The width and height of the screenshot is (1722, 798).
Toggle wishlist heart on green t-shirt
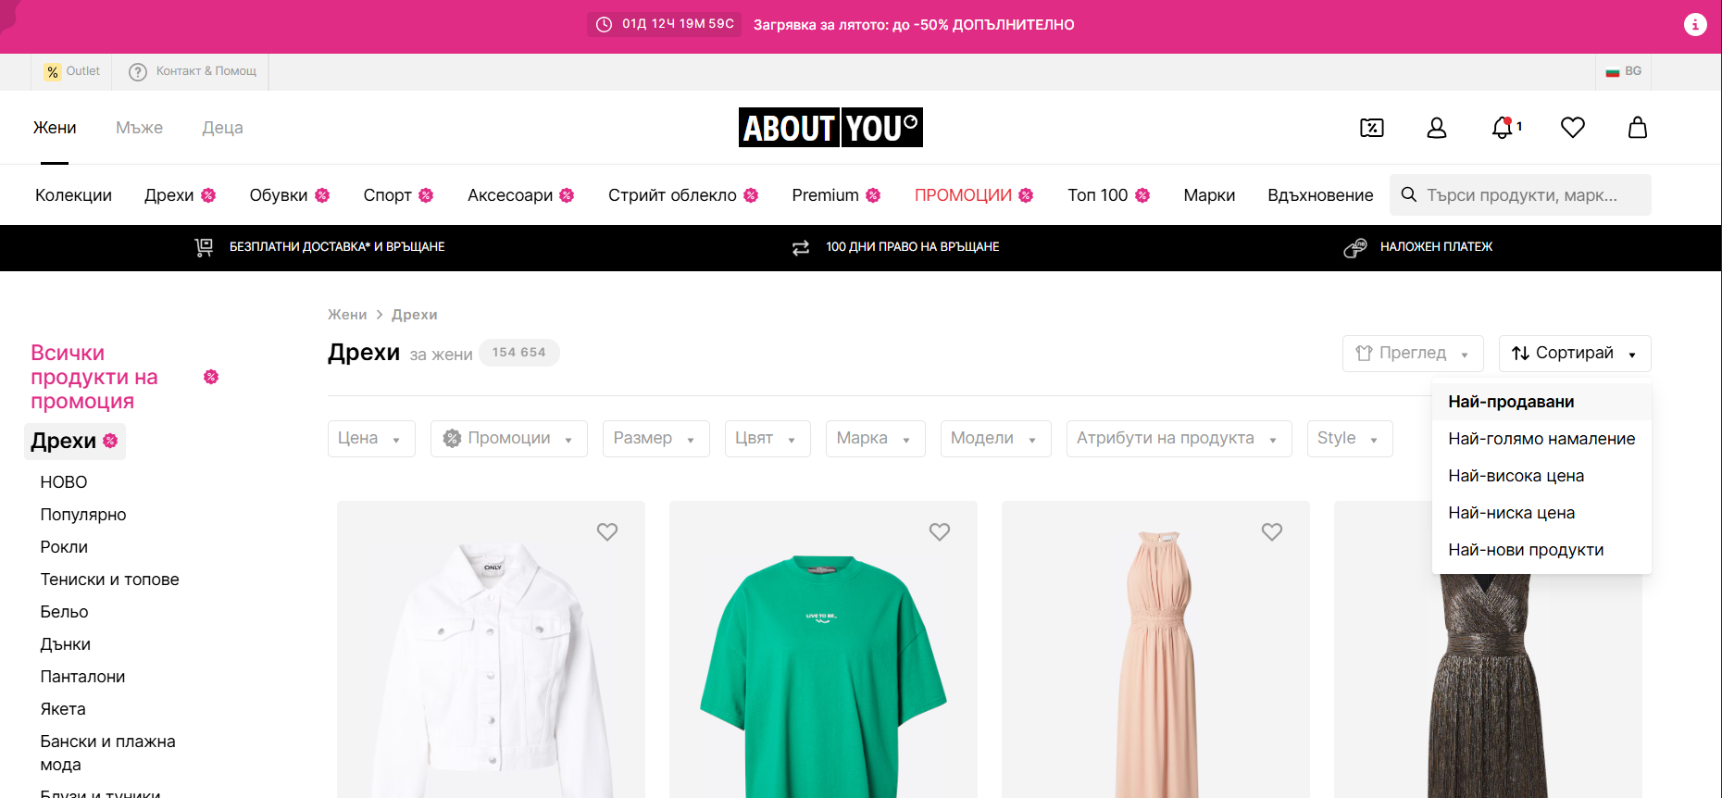coord(939,531)
